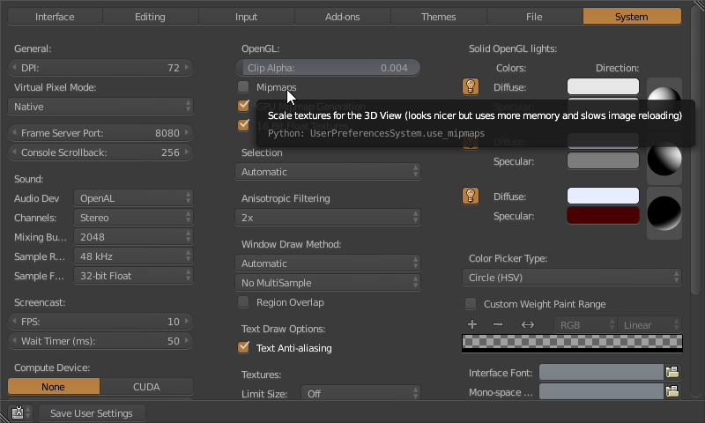Screen dimensions: 705x423
Task: Open file browser for Interface Font
Action: pos(672,372)
